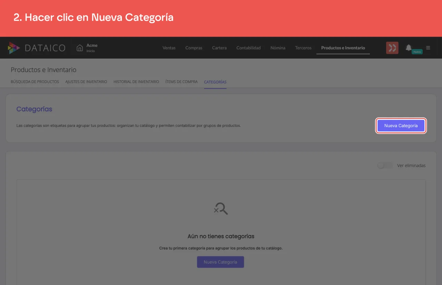Viewport: 442px width, 285px height.
Task: Click the Ver eliminadas label
Action: [x=411, y=165]
